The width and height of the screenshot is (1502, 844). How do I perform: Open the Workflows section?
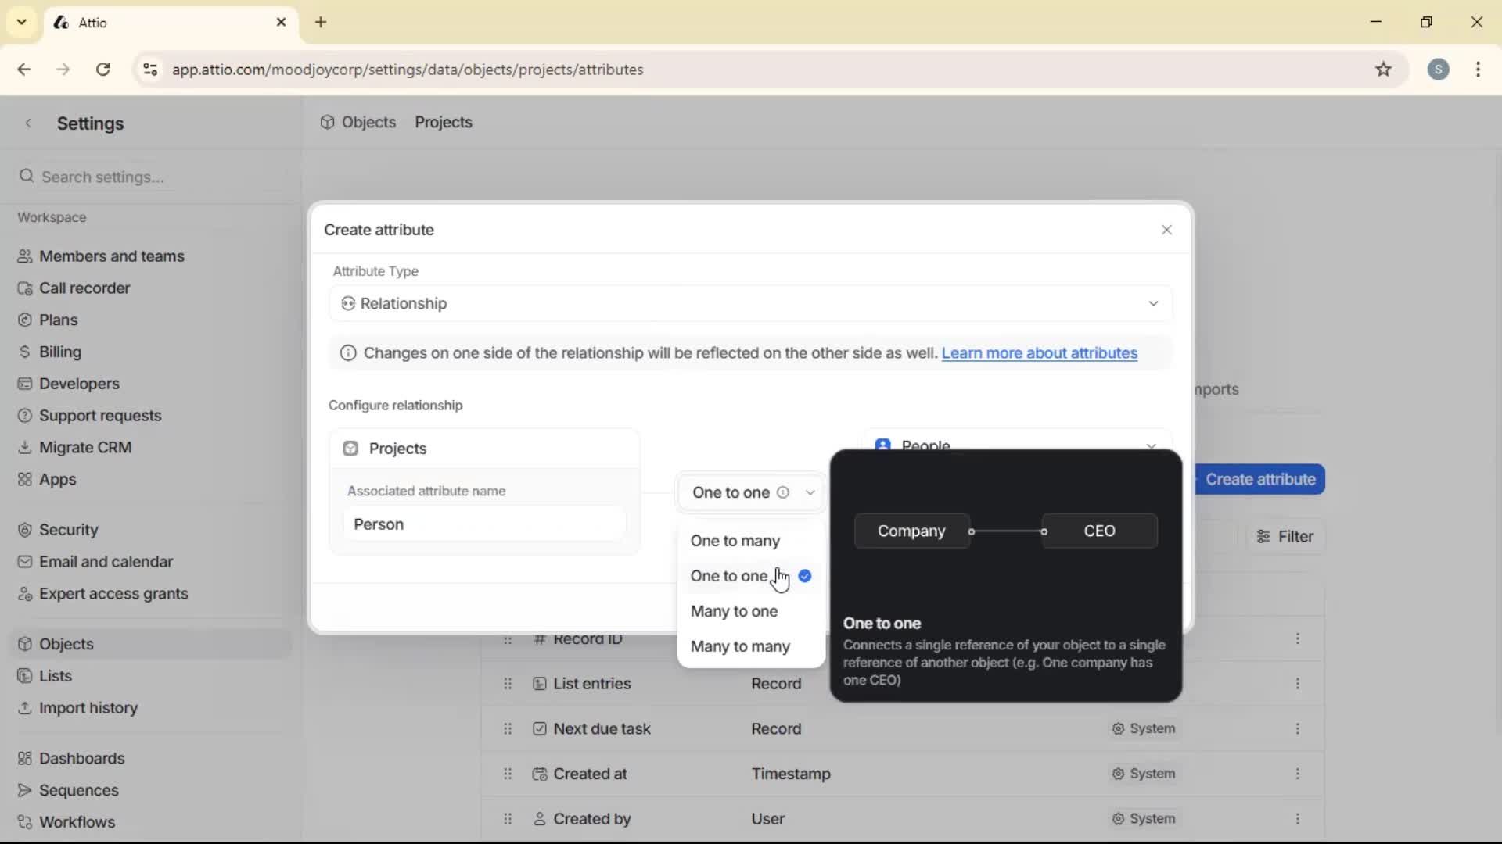(77, 821)
